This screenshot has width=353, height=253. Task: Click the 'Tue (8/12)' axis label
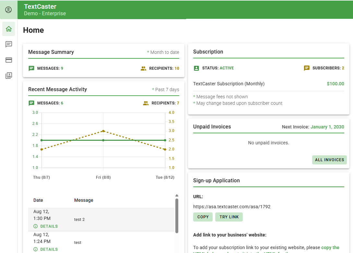coord(165,177)
